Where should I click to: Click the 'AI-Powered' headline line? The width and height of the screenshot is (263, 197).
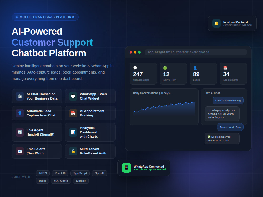tap(37, 31)
